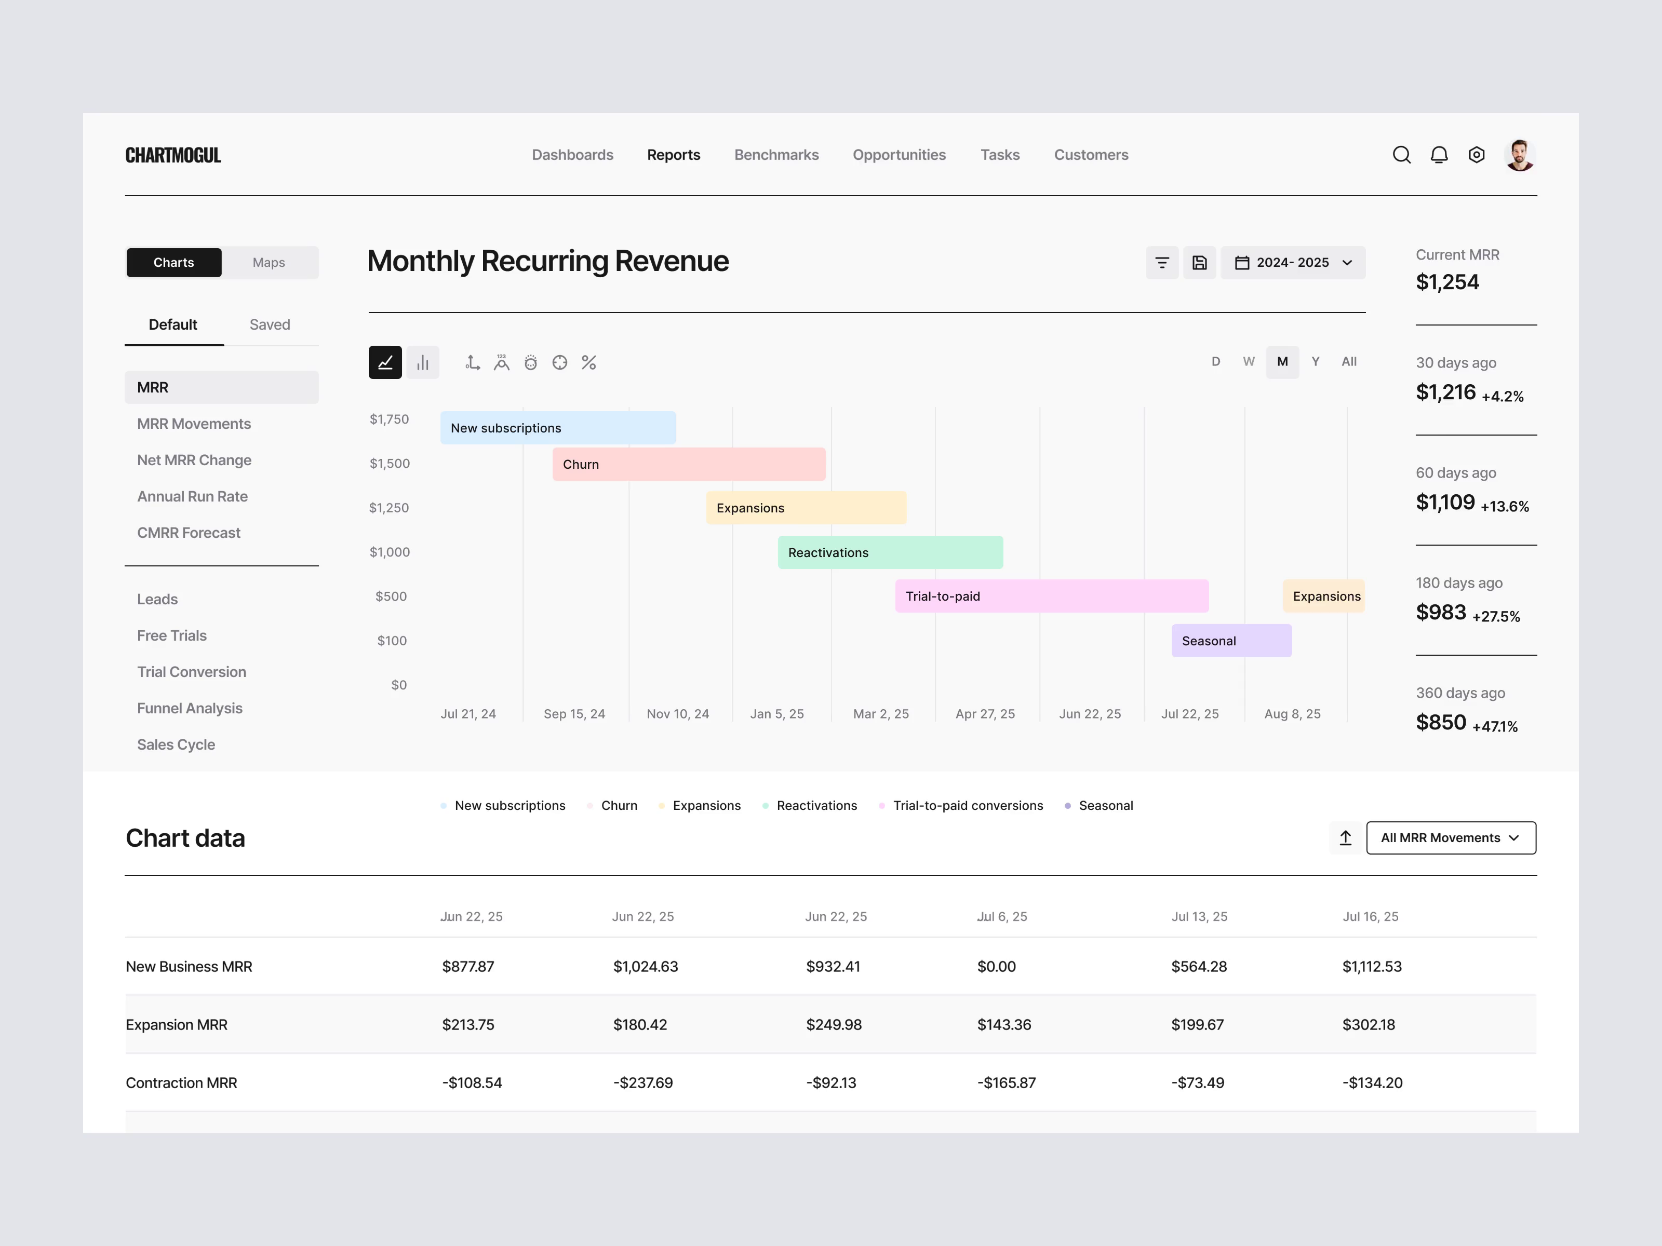Image resolution: width=1662 pixels, height=1246 pixels.
Task: Save the report using the save icon
Action: coord(1199,262)
